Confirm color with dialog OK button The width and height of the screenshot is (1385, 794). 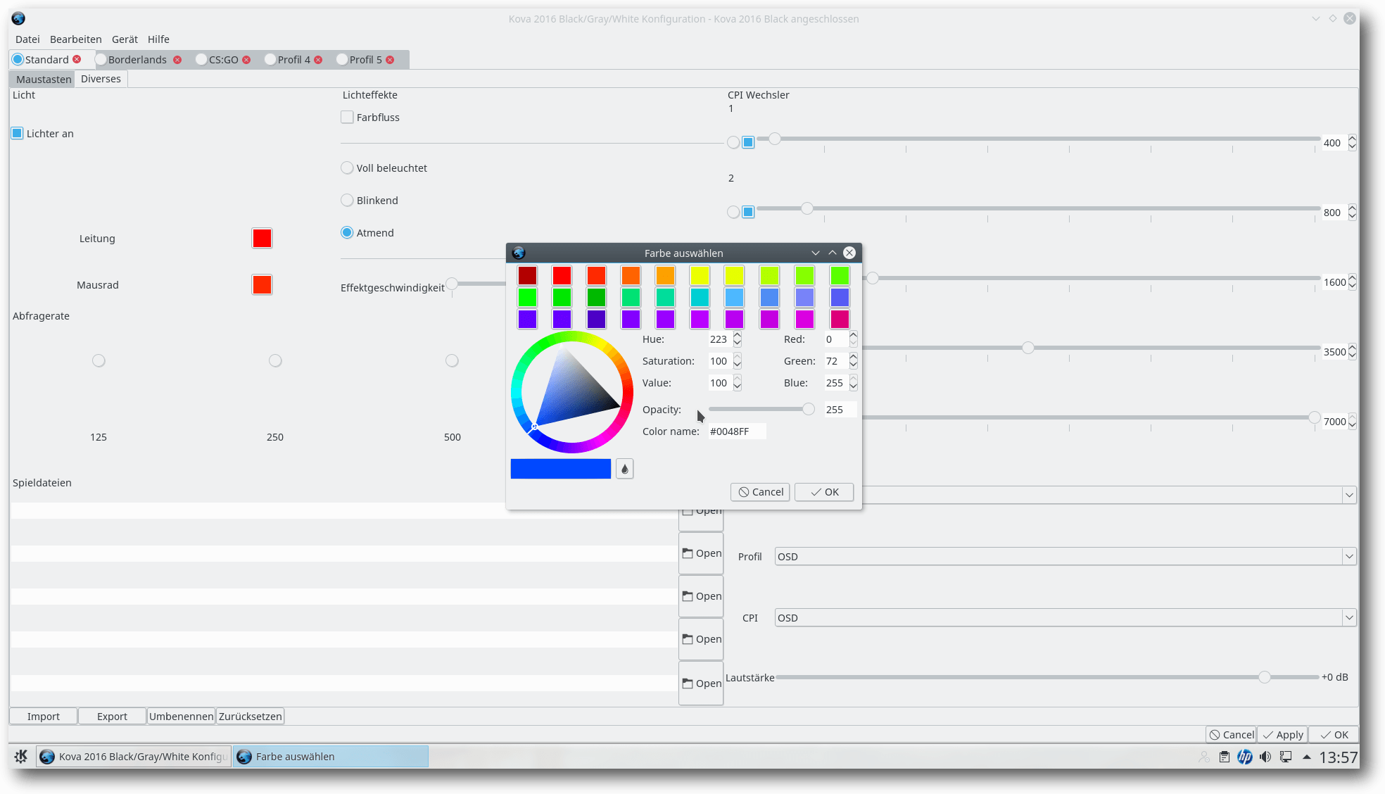coord(824,492)
